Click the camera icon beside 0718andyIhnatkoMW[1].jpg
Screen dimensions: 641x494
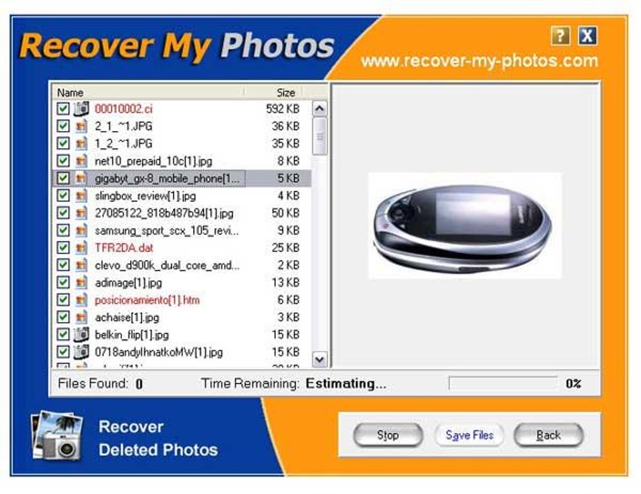(x=81, y=352)
